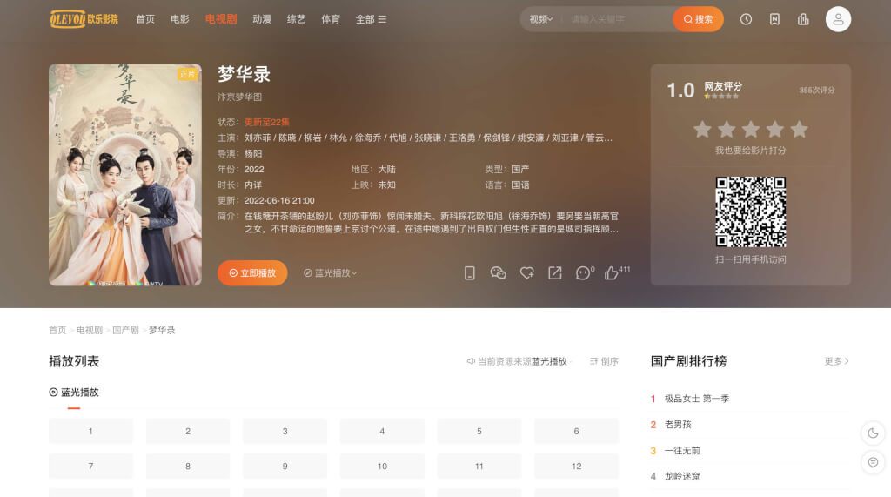The image size is (891, 497).
Task: Open the watch history clock icon
Action: point(746,19)
